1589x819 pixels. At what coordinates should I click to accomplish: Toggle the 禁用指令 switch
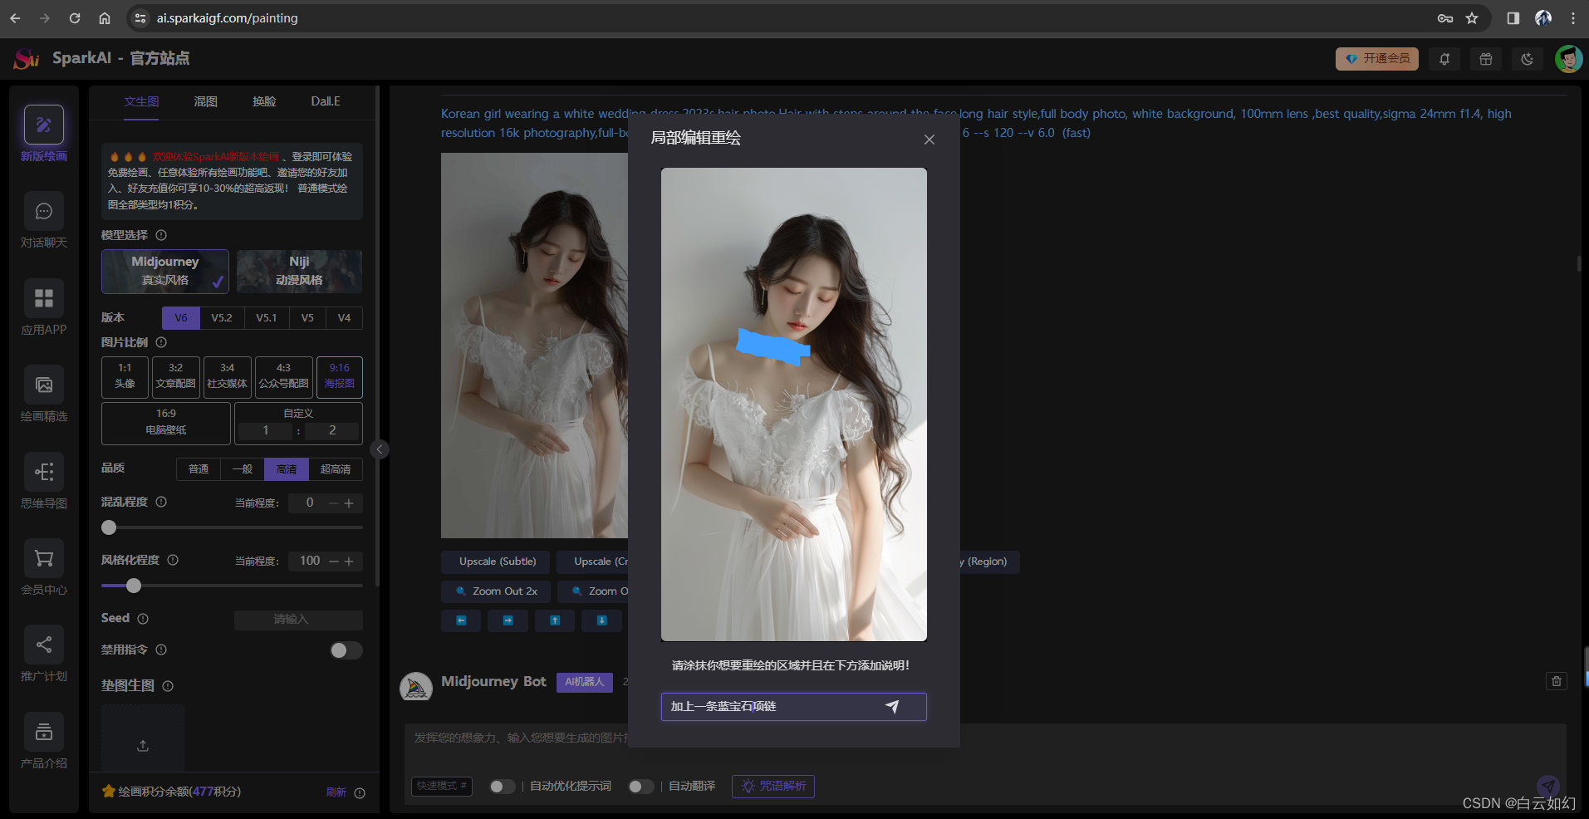pos(346,650)
